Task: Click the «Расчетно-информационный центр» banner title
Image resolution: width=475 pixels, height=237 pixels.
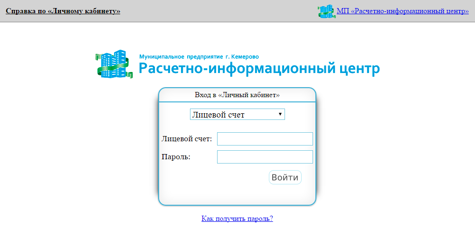Action: click(x=259, y=68)
